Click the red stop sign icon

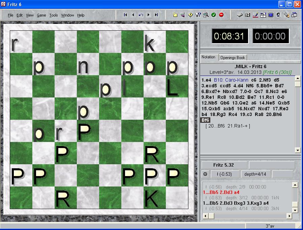221,15
